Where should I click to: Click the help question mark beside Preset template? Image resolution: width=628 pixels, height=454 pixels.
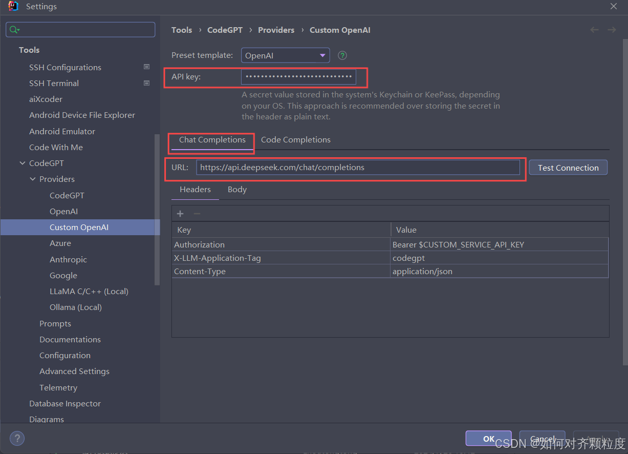pos(342,55)
